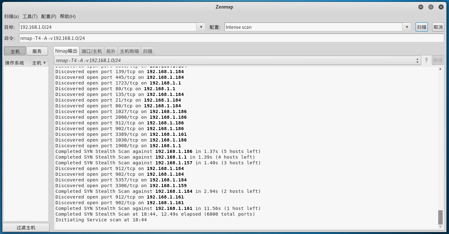Switch to the 扫描 scans tab
The image size is (449, 234).
(148, 51)
